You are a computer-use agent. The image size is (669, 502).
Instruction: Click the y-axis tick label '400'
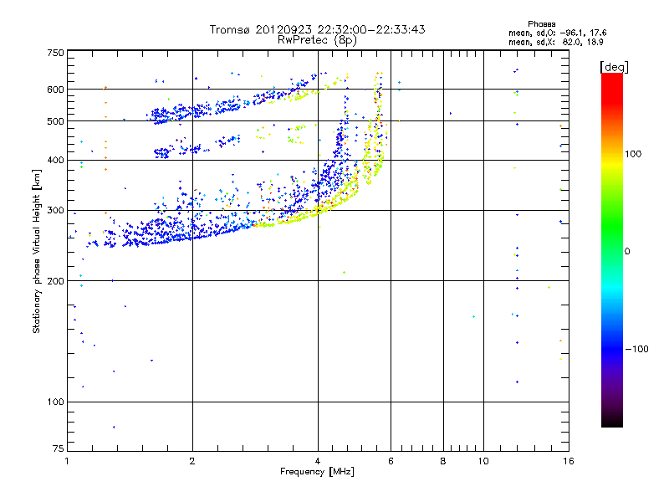[55, 160]
